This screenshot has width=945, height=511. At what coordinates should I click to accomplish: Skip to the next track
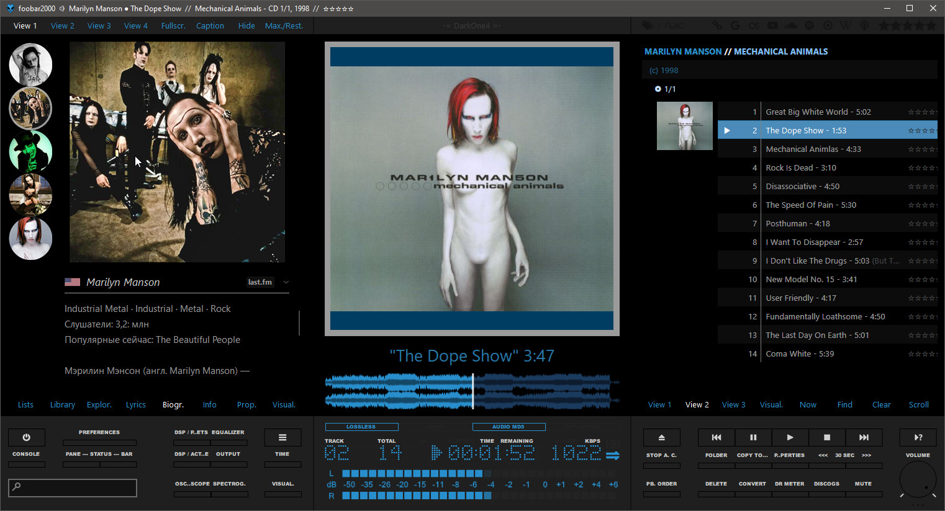[x=863, y=437]
